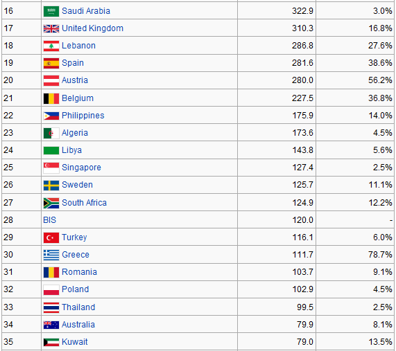Select the 125.7 value for Sweden
The image size is (396, 351).
point(302,185)
